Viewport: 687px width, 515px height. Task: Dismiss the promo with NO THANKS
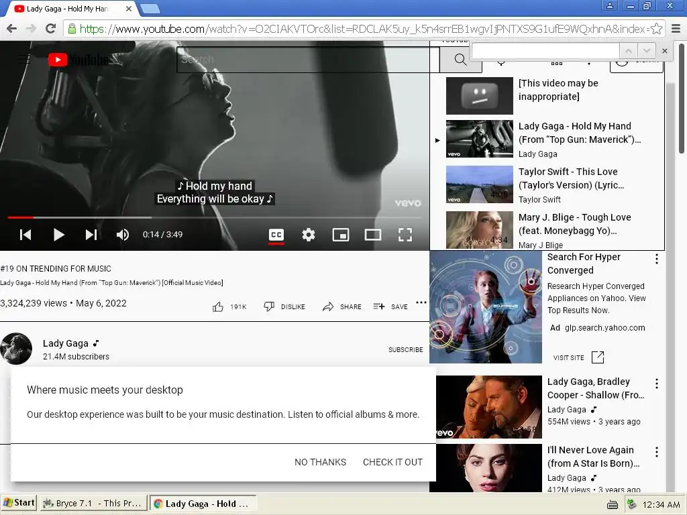click(320, 462)
